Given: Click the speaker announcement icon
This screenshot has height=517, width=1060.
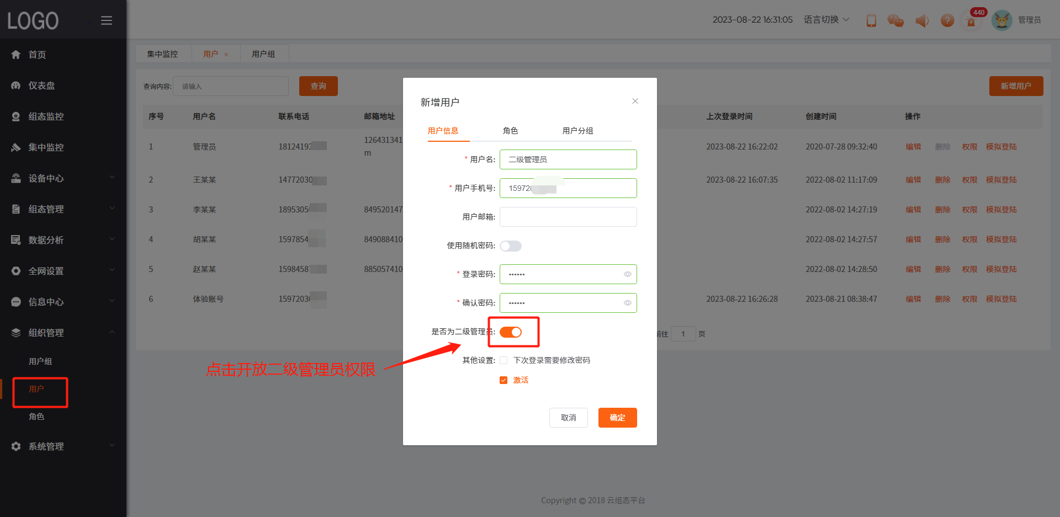Looking at the screenshot, I should [921, 20].
